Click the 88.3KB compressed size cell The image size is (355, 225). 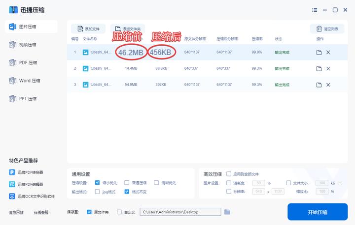coord(161,68)
